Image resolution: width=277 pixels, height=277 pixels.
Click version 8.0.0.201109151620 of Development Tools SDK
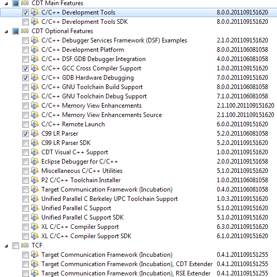point(242,22)
